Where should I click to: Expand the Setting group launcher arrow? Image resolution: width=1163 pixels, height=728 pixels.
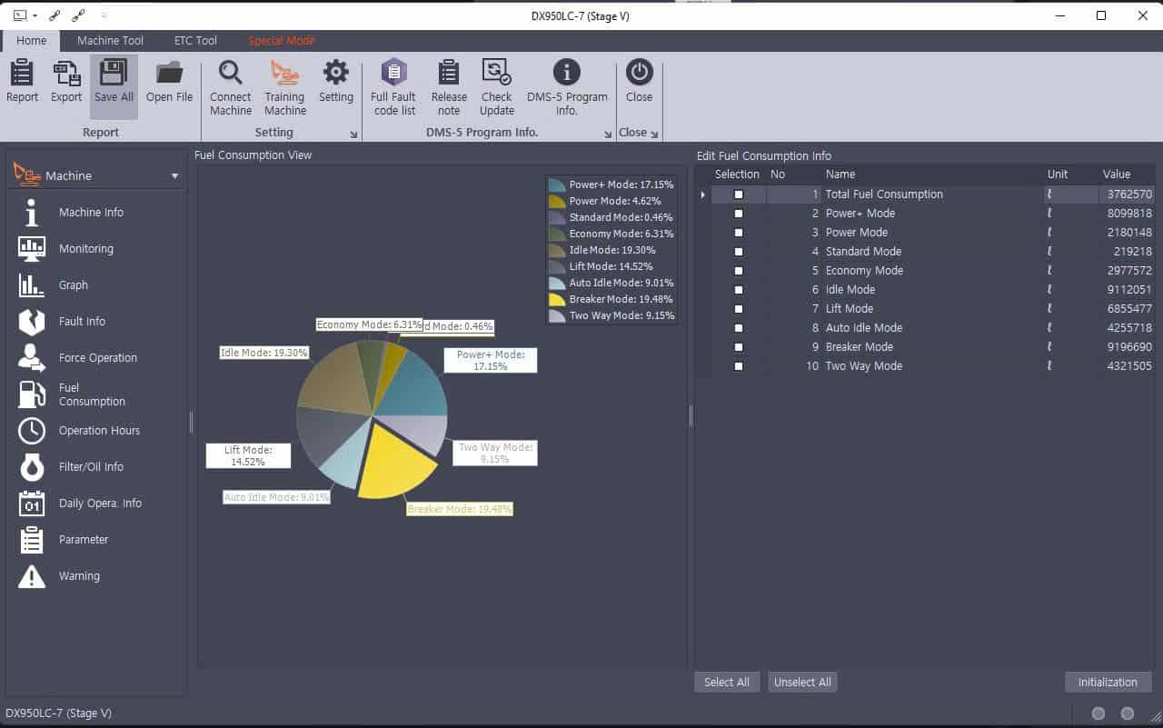point(354,135)
